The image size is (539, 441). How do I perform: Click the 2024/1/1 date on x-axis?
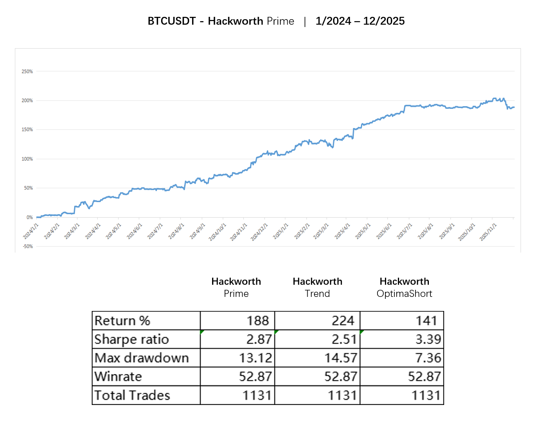[x=31, y=231]
